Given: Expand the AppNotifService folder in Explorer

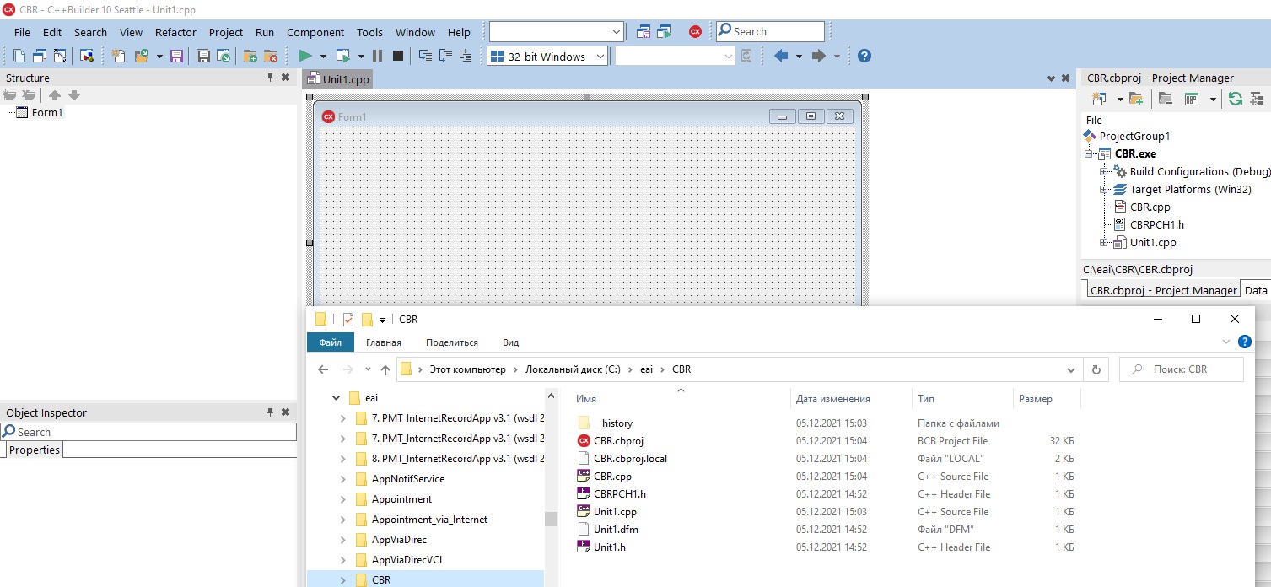Looking at the screenshot, I should coord(342,479).
